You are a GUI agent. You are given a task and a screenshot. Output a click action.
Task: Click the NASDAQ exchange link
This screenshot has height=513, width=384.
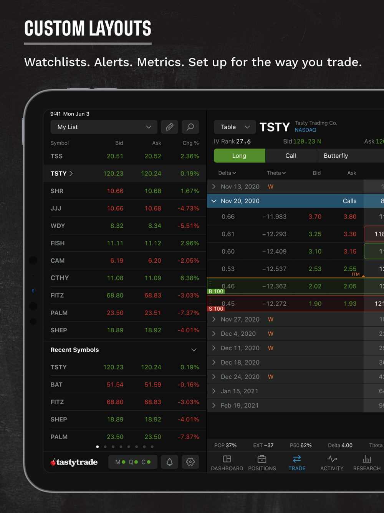[306, 130]
